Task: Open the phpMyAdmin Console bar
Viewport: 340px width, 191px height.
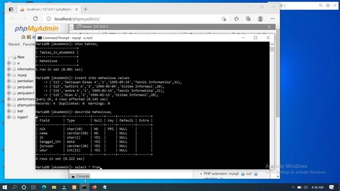Action: click(x=80, y=177)
